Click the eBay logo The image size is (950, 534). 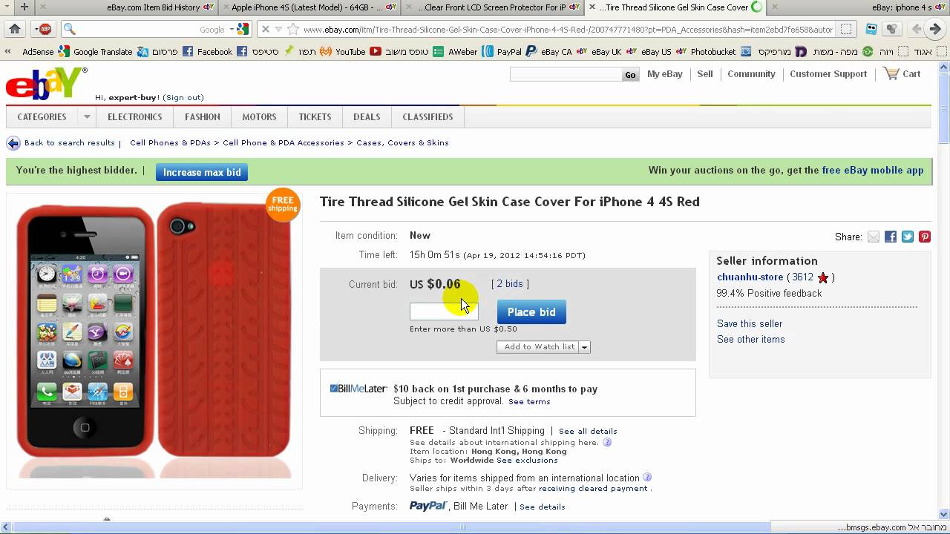pyautogui.click(x=46, y=83)
